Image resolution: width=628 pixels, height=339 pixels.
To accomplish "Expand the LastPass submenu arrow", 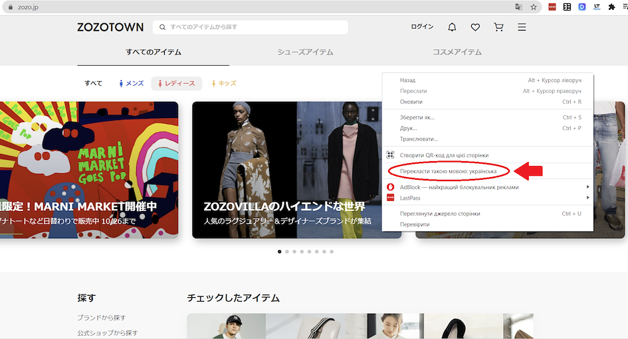I will [x=587, y=198].
